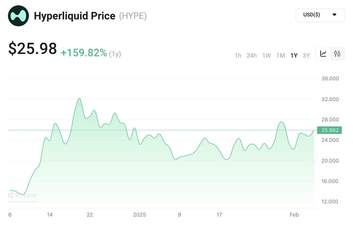
Task: Click the 2025 date axis label
Action: [140, 215]
